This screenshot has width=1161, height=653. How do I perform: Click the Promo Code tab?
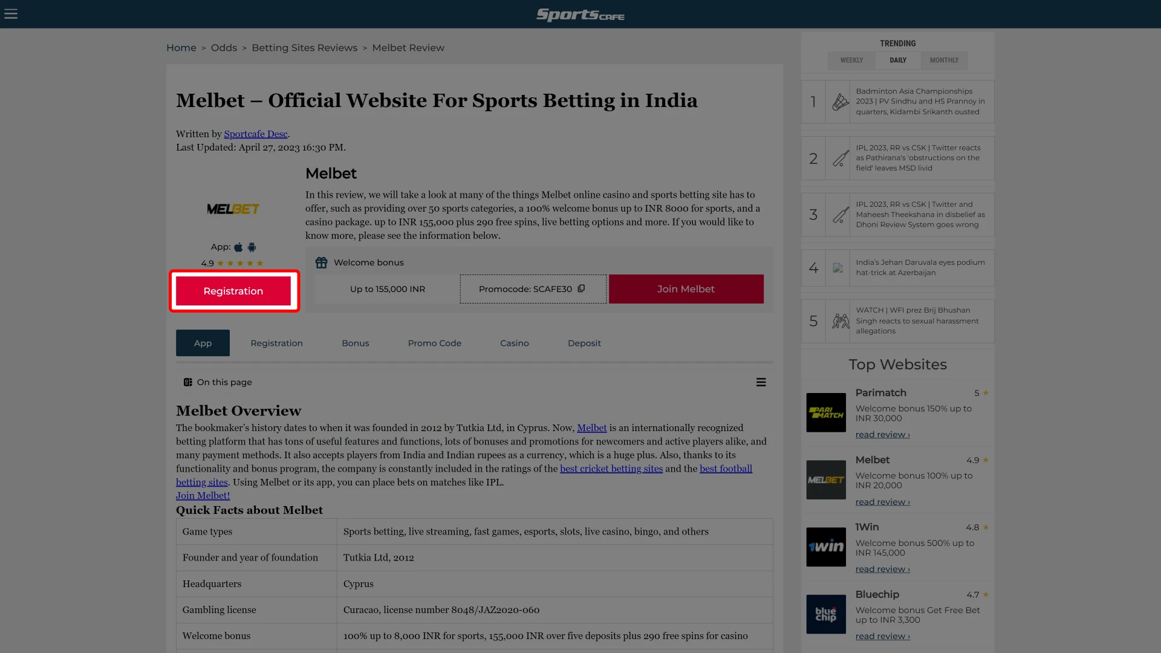click(434, 343)
